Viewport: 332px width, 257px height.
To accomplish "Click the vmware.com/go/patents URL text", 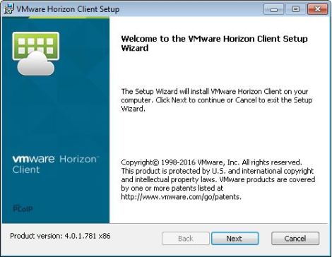I will 181,197.
